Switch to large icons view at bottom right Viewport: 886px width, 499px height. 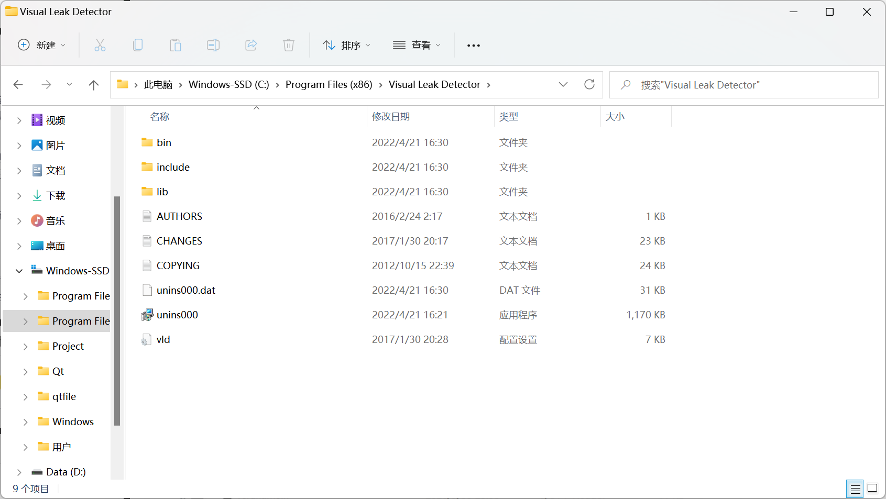(872, 489)
